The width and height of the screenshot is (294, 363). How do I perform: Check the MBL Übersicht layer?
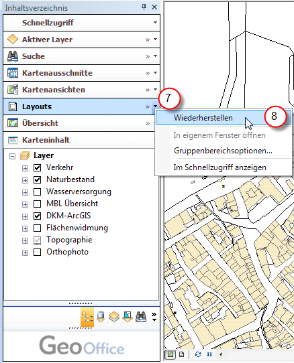(38, 204)
